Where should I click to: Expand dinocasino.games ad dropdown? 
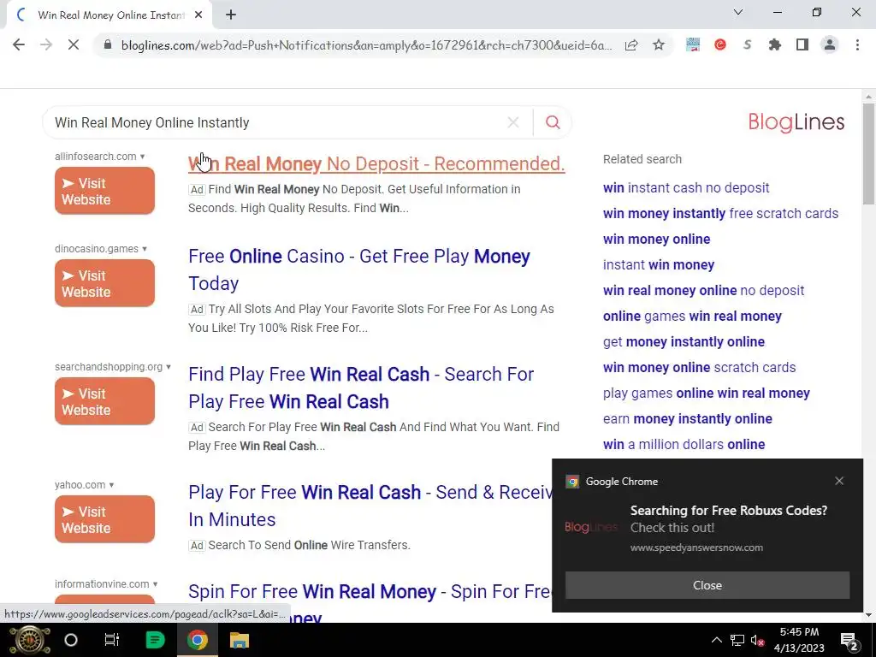[145, 249]
